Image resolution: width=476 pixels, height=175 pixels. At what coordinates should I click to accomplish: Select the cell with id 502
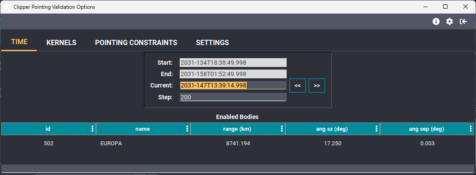[49, 143]
